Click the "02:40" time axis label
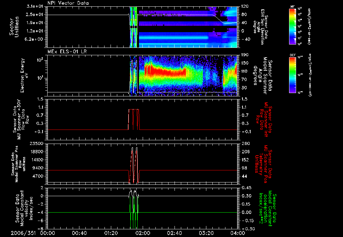Screen dimensions: 343x237 (174, 233)
